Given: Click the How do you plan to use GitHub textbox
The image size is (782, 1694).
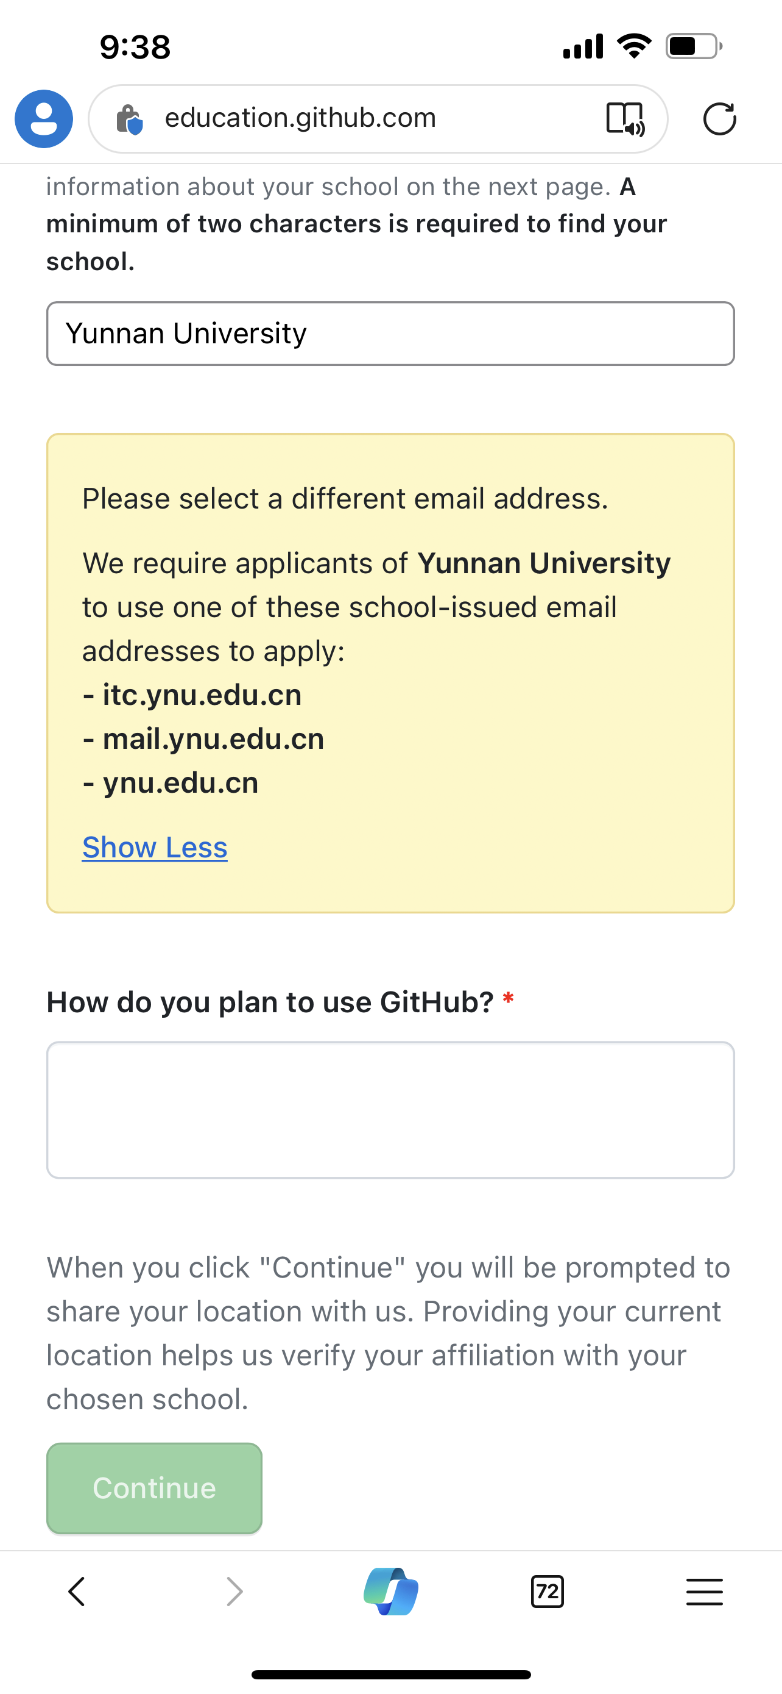Looking at the screenshot, I should (390, 1110).
